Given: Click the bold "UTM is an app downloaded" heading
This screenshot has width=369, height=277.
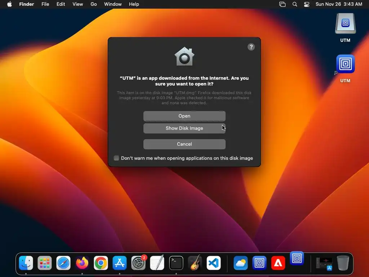Looking at the screenshot, I should [184, 81].
